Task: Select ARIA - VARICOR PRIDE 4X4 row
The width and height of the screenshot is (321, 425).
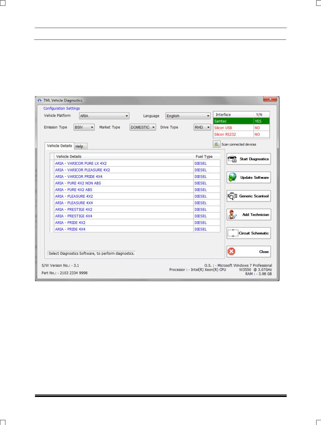Action: point(135,176)
